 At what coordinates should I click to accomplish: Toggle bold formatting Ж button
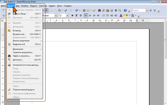point(72,16)
